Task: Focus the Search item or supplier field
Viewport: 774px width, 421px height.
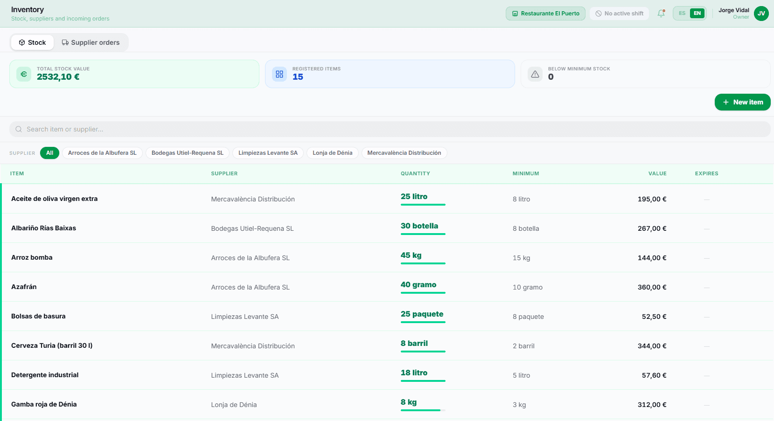Action: (390, 129)
